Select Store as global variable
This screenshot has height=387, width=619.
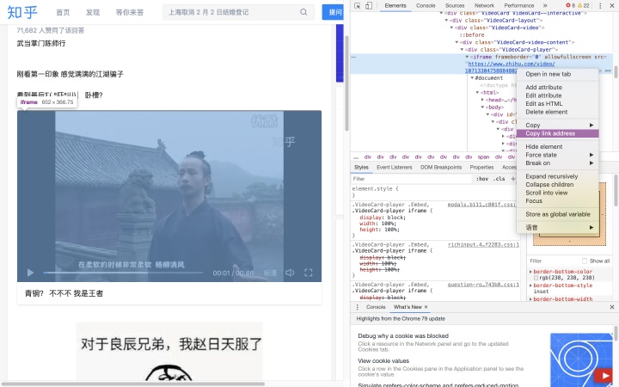pos(557,214)
